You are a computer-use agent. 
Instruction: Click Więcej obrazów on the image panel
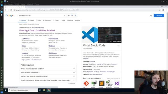[115, 42]
